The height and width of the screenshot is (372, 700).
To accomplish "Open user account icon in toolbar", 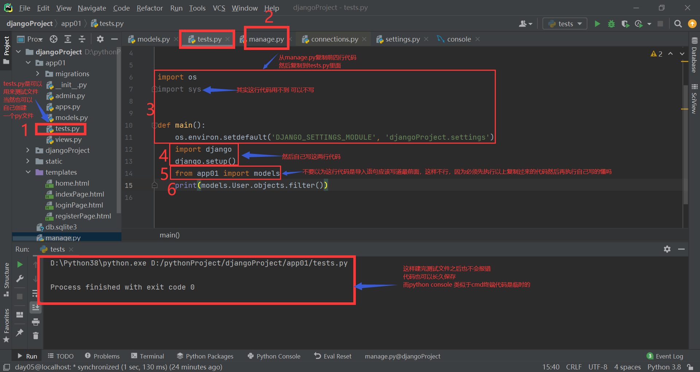I will point(525,24).
